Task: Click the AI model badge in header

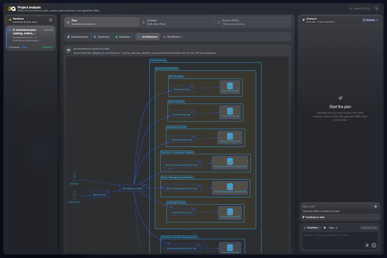Action: 360,8
